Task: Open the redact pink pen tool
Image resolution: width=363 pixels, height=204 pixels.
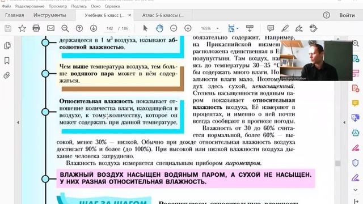Action: [356, 147]
